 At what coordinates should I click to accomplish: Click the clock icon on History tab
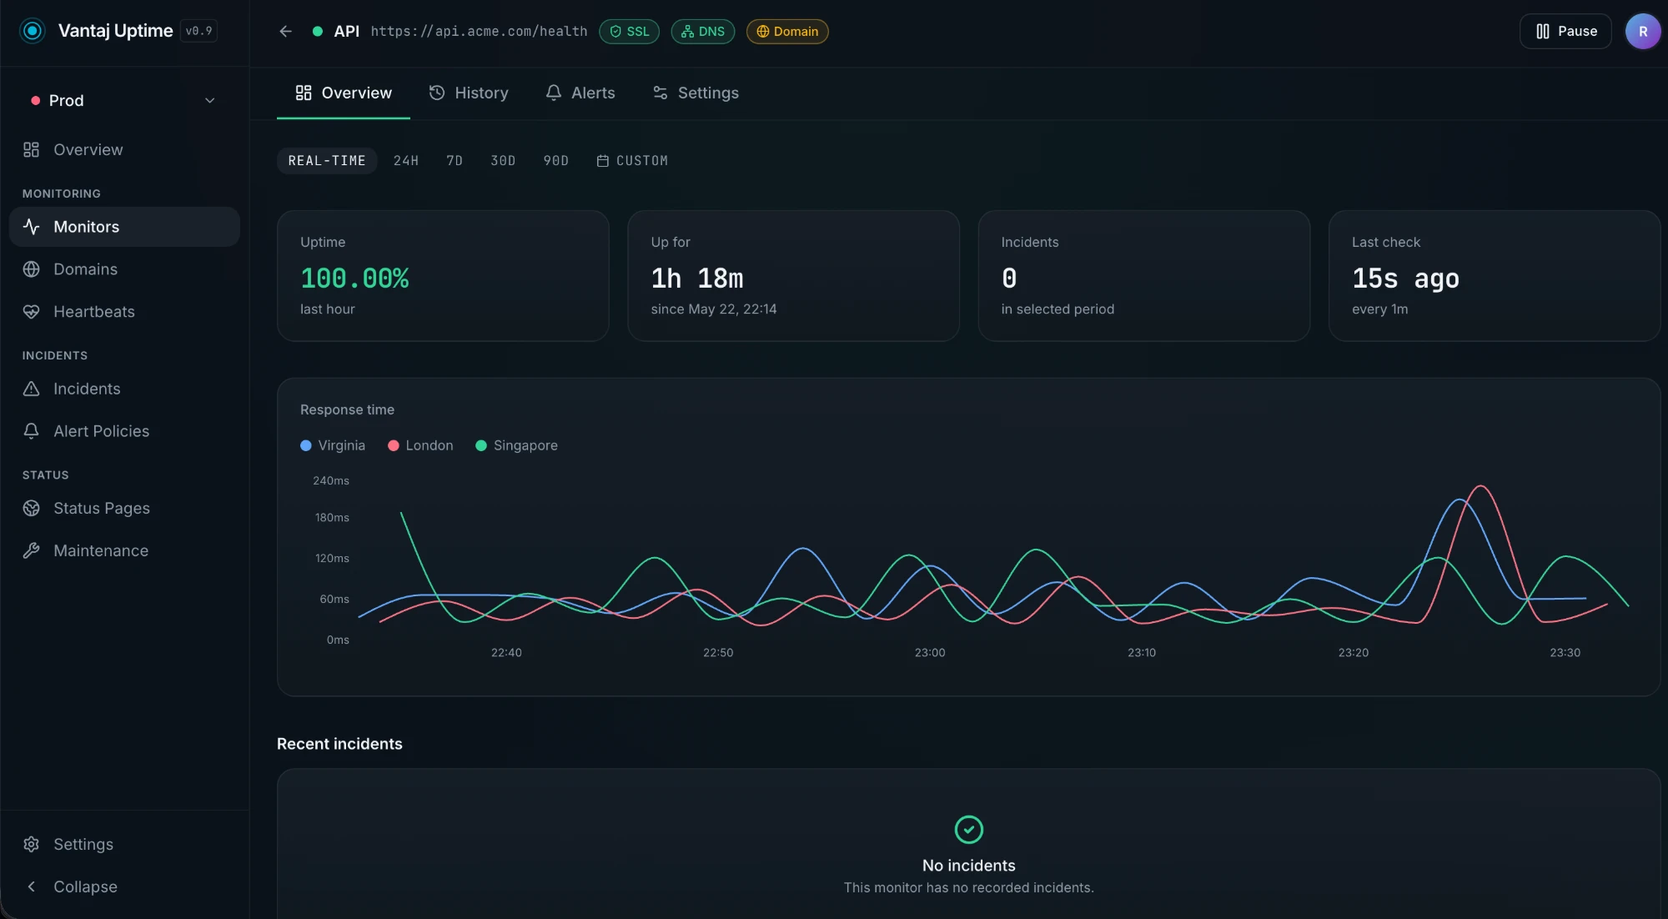tap(436, 93)
